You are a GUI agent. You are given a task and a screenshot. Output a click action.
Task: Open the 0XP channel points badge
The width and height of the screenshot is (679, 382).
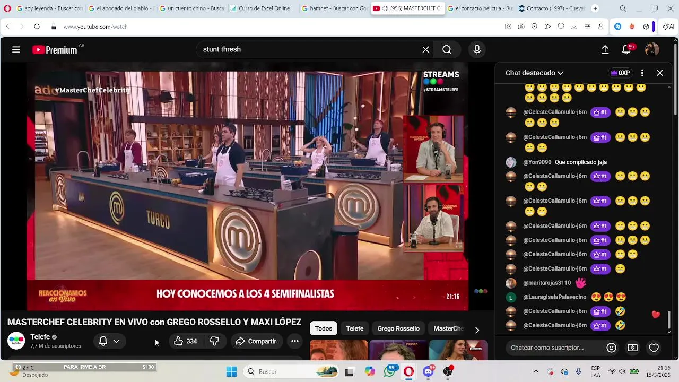621,73
